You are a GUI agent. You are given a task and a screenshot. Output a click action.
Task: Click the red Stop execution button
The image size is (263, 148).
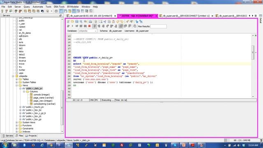(90, 26)
